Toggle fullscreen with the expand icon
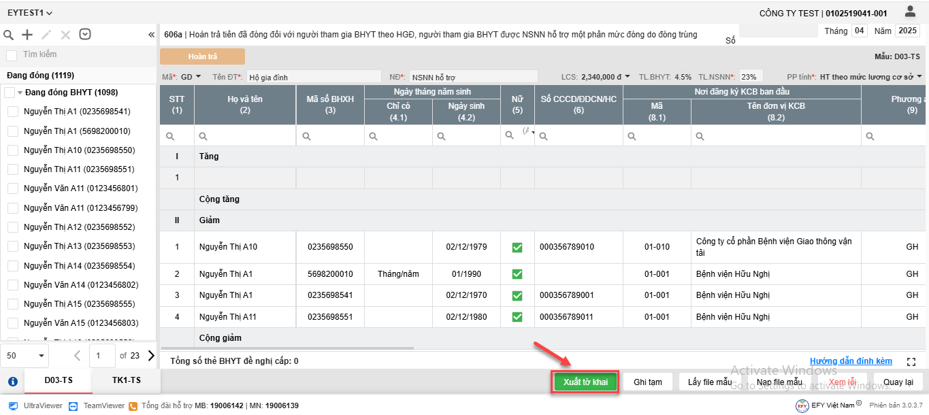Viewport: 929px width, 415px height. (912, 362)
